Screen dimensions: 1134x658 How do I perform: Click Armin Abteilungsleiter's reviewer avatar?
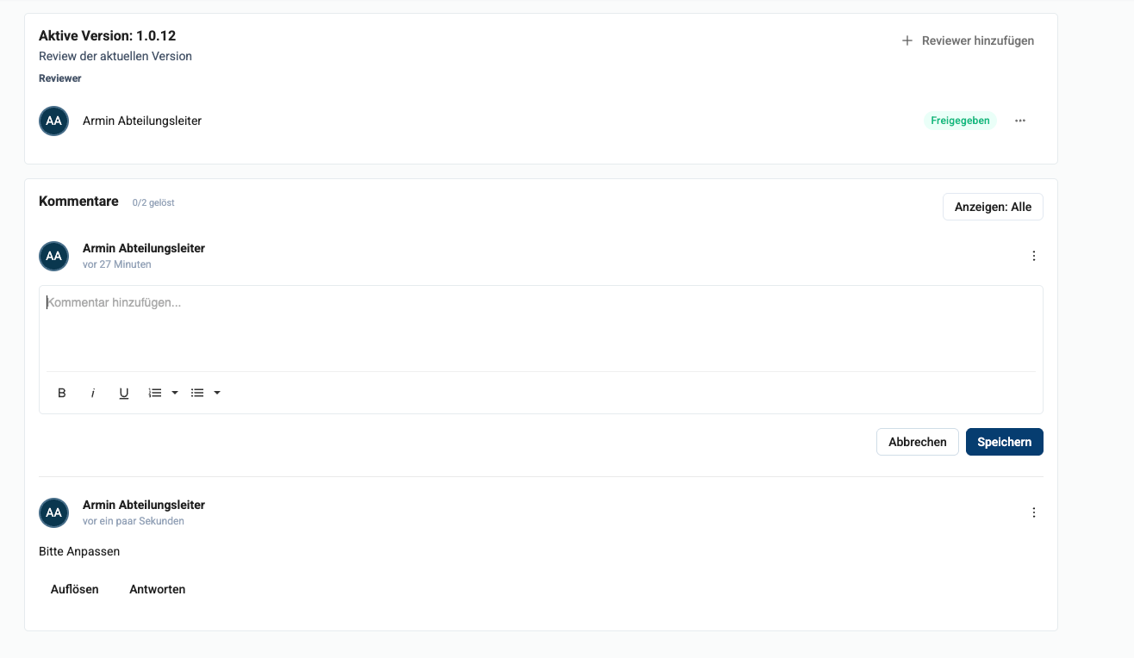(53, 121)
